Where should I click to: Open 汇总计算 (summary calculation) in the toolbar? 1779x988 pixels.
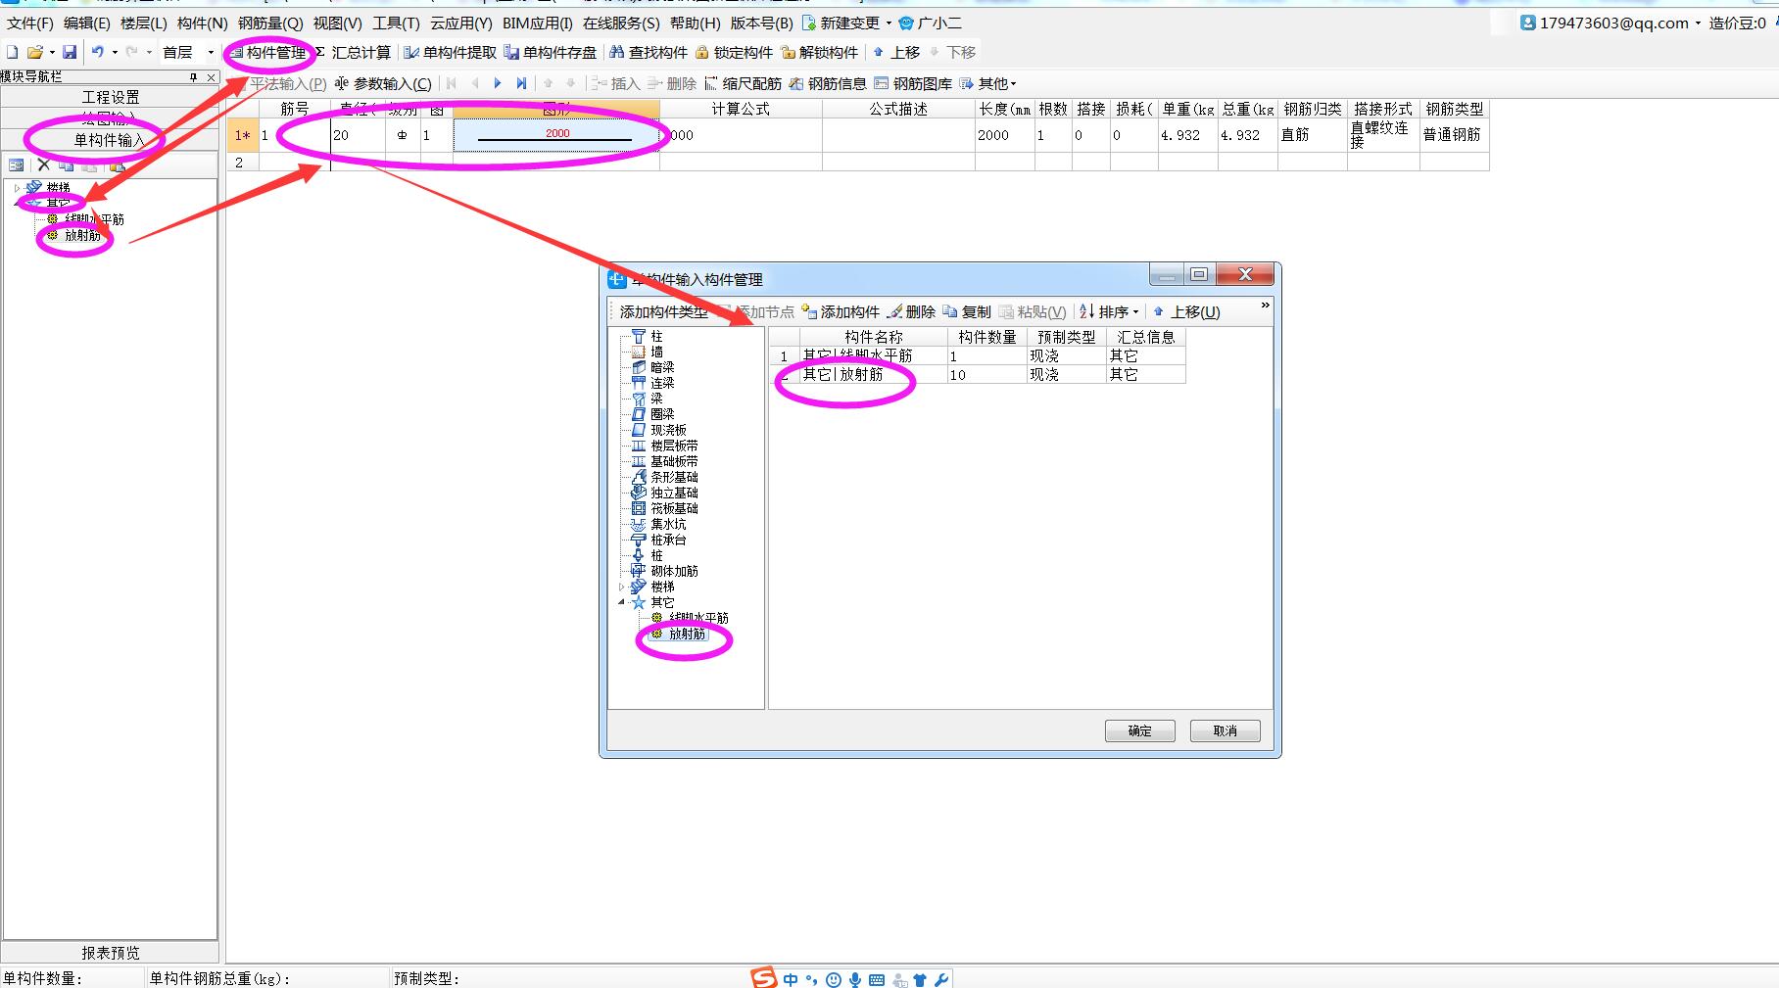354,52
